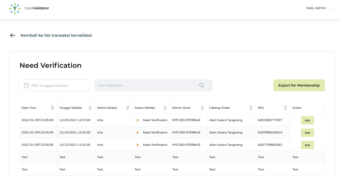Click Edit for SKU 6287739882652
Viewport: 341px width, 176px height.
[307, 145]
